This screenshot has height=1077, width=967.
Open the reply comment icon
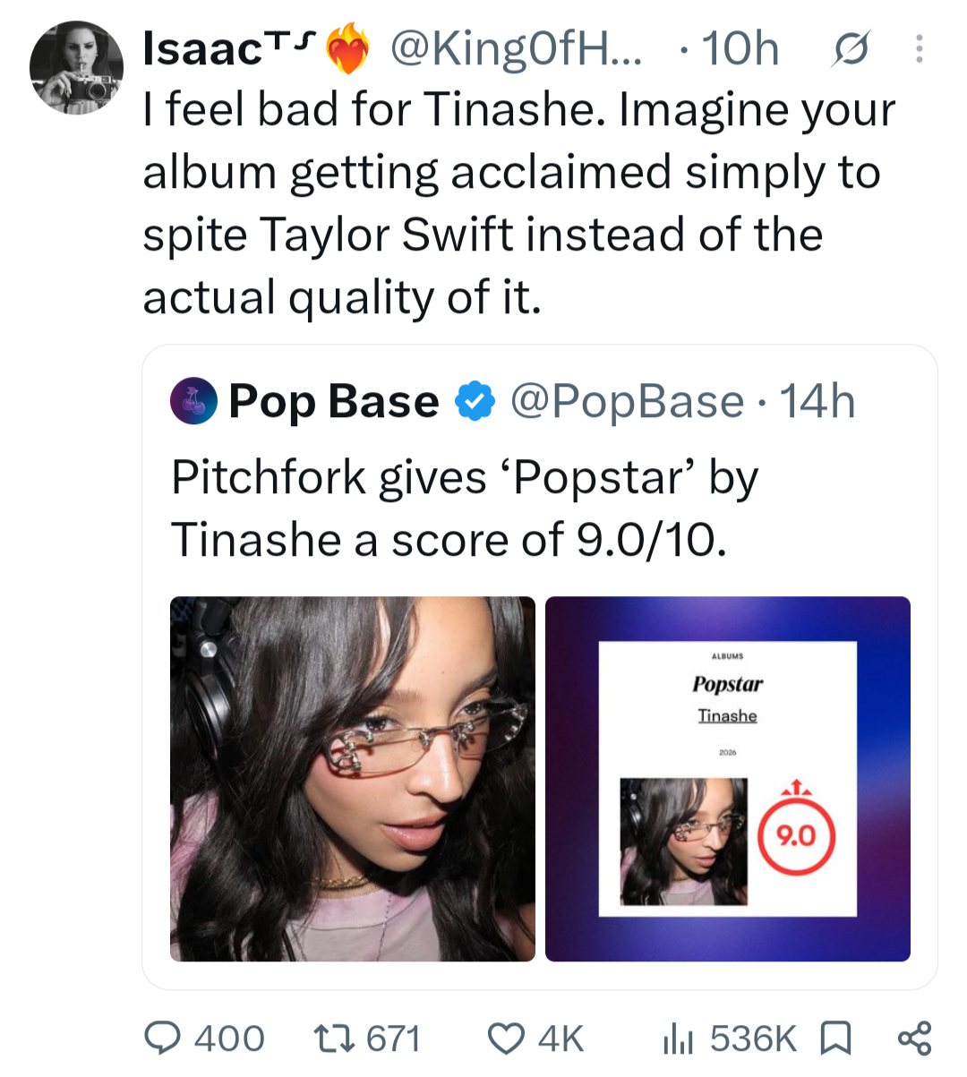coord(163,1039)
